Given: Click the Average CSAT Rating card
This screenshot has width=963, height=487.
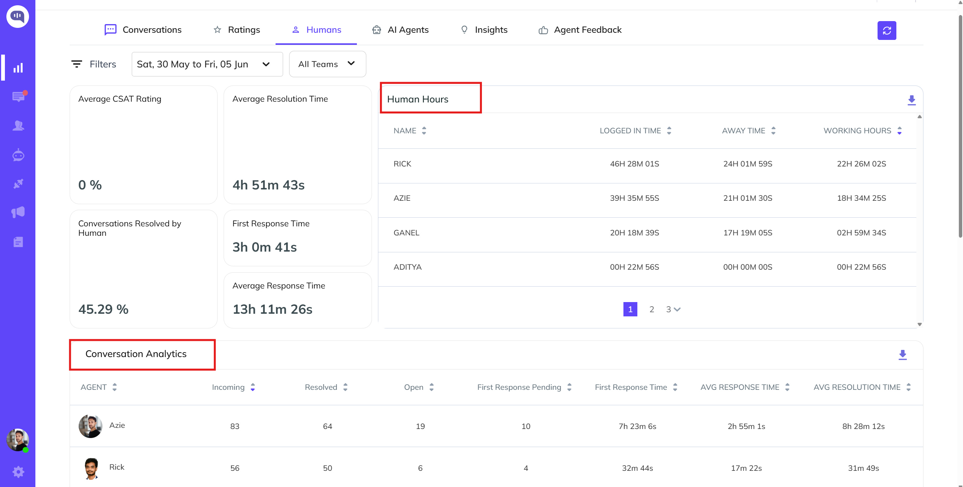Looking at the screenshot, I should pos(143,145).
